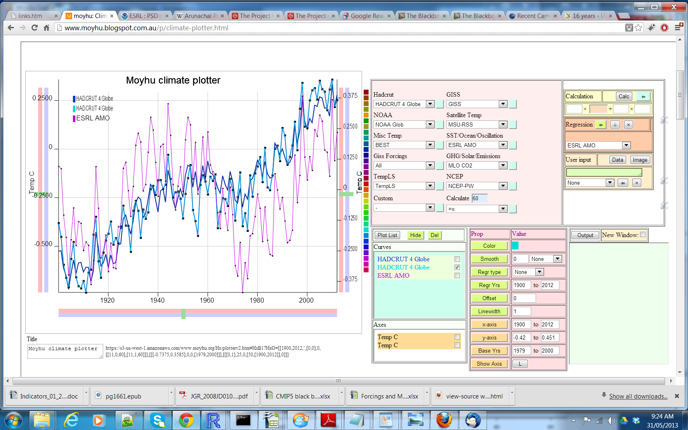Expand the Smooth type None dropdown
The width and height of the screenshot is (688, 430).
tap(545, 259)
